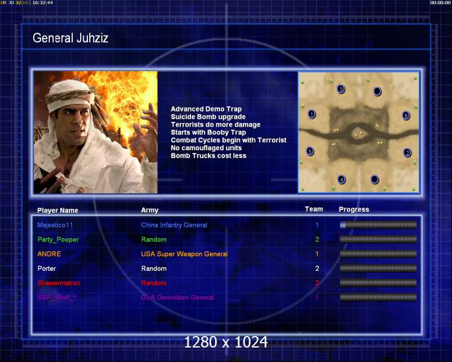Click Shawermatron's Random army entry
Viewport: 452px width, 362px height.
tap(154, 283)
